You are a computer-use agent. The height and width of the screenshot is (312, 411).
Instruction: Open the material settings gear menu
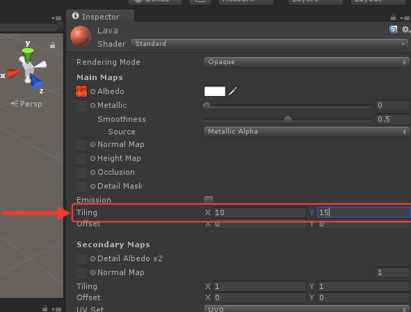tap(405, 30)
